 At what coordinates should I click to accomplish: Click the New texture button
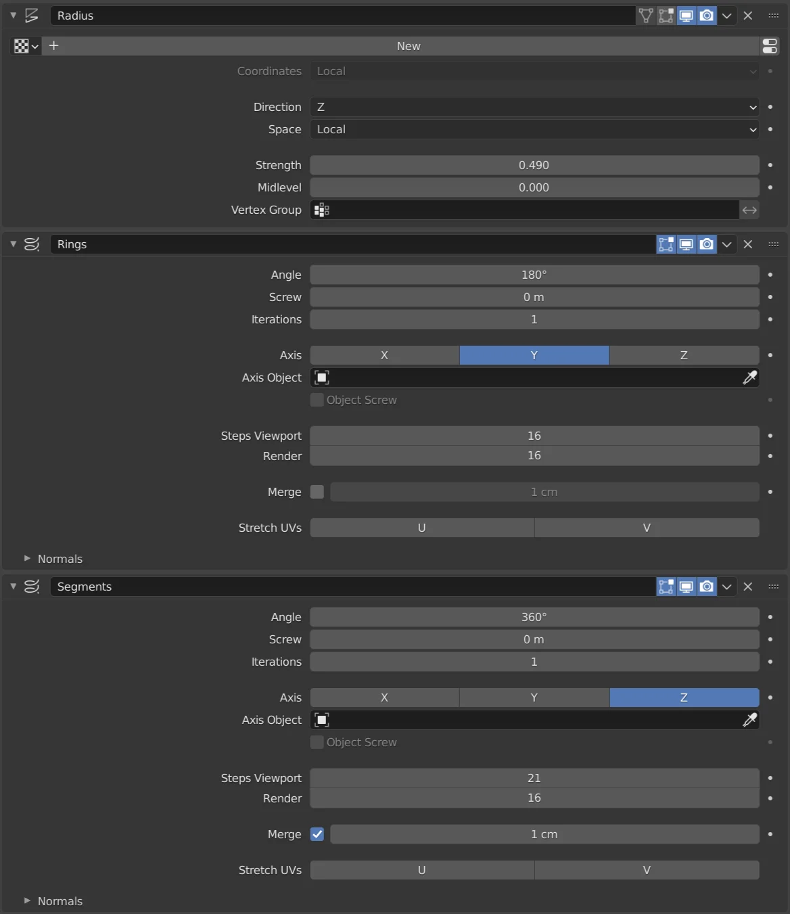pos(409,46)
